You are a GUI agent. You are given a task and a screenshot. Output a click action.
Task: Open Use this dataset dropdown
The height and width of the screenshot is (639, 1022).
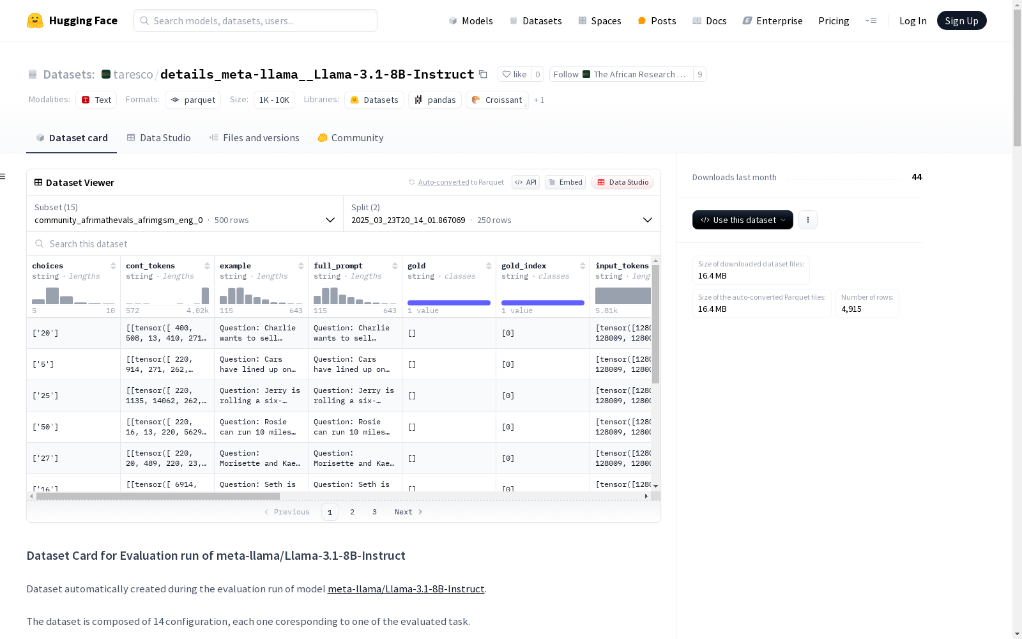[x=743, y=220]
